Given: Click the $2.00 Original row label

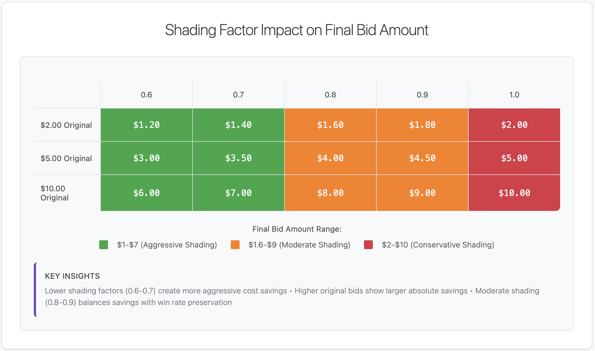Looking at the screenshot, I should coord(66,125).
